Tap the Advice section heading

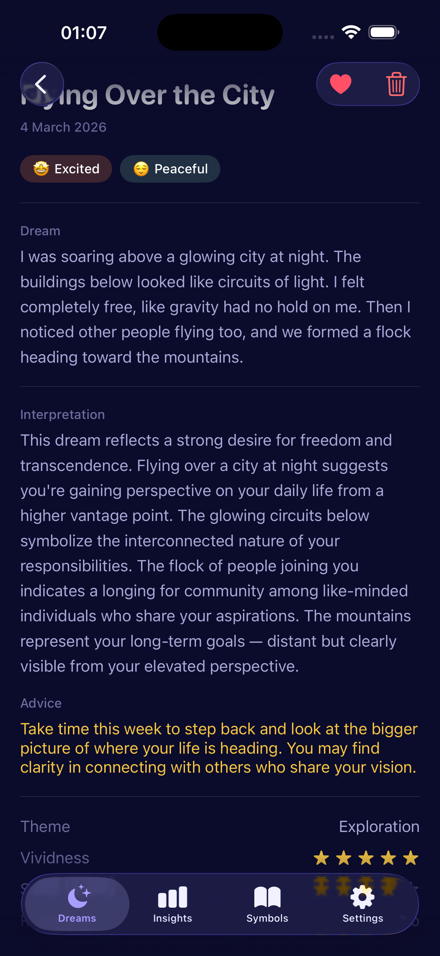click(x=41, y=703)
